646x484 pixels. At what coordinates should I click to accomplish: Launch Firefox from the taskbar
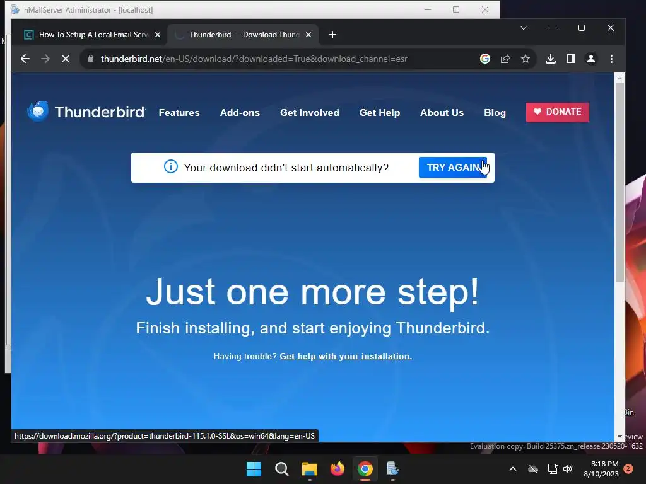(338, 469)
